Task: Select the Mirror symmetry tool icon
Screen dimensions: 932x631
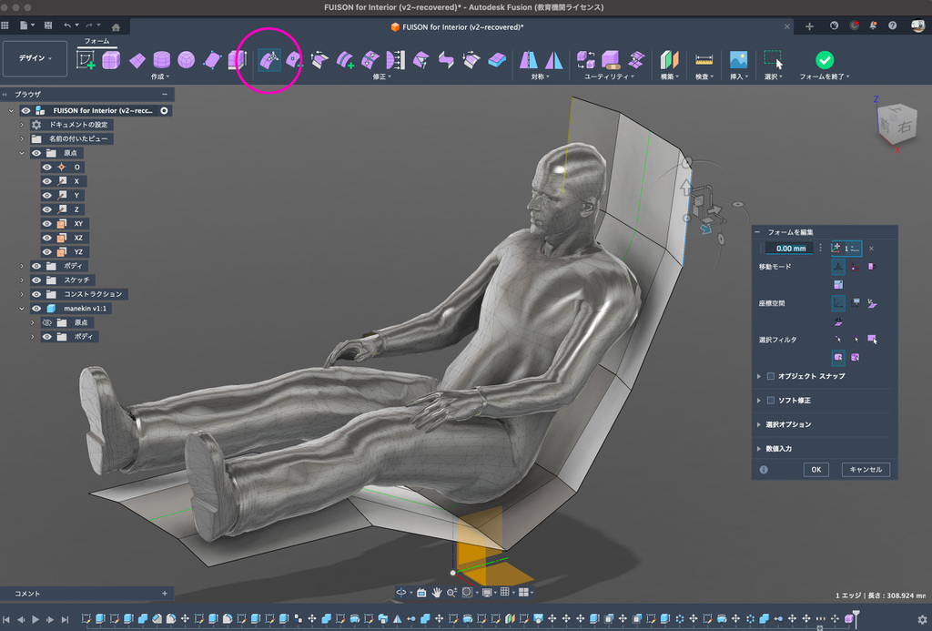Action: coord(529,60)
